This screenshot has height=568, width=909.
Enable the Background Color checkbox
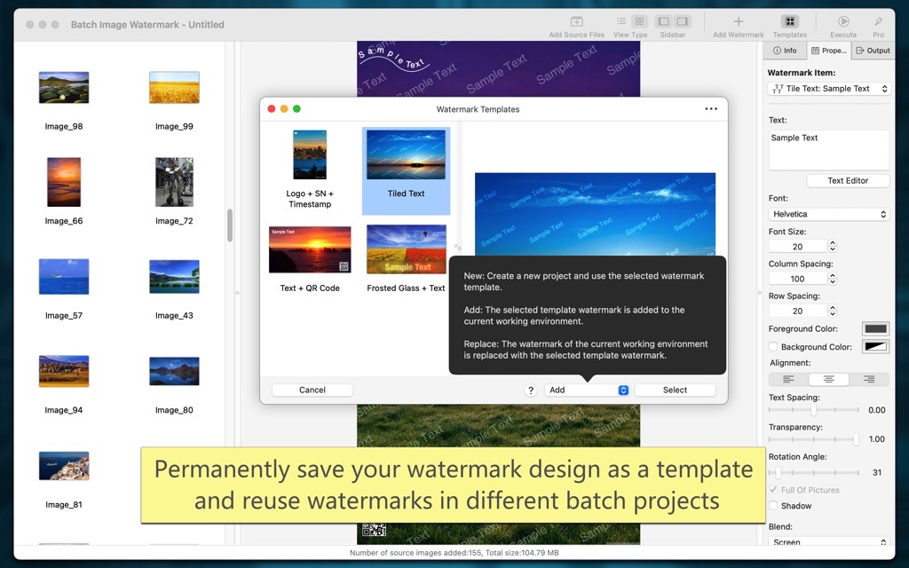773,347
